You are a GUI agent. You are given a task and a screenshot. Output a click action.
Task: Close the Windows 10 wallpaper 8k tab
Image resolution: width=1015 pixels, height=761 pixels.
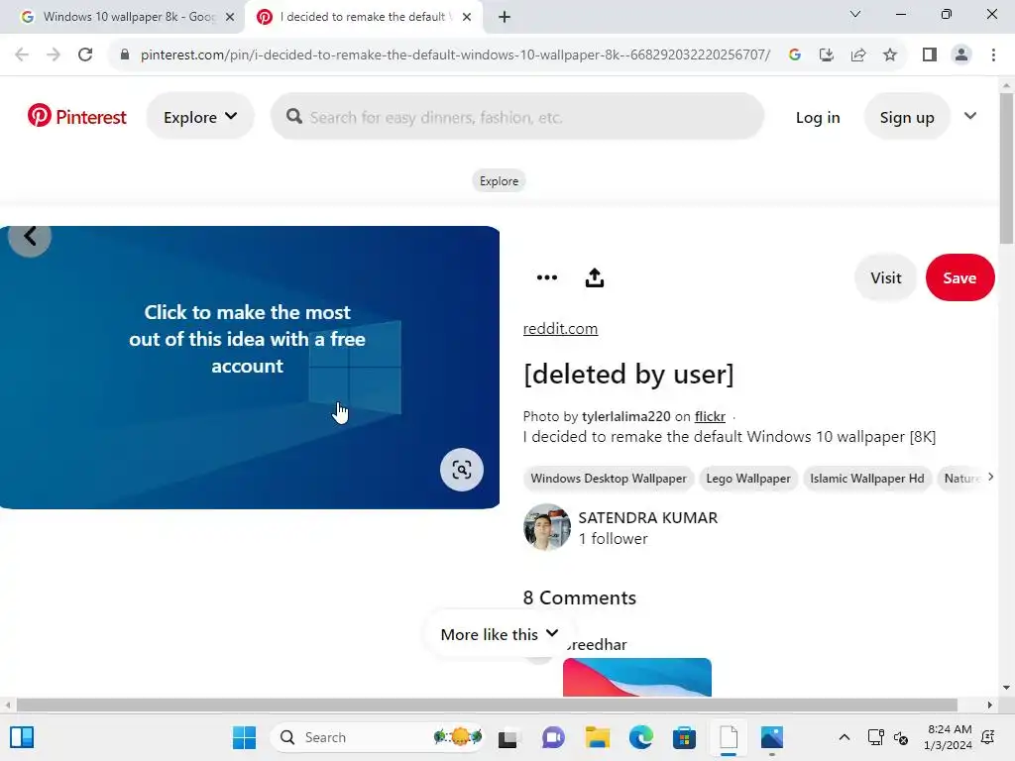(x=229, y=17)
